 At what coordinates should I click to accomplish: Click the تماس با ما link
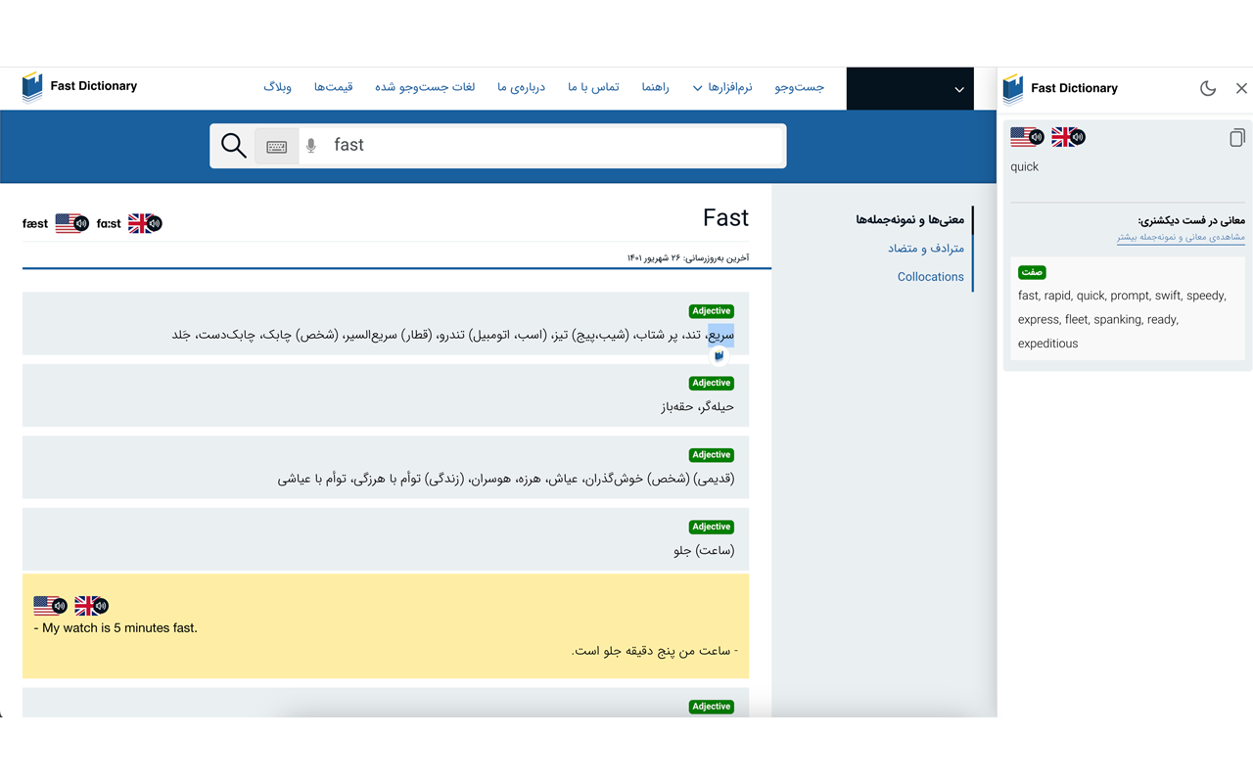pyautogui.click(x=592, y=87)
